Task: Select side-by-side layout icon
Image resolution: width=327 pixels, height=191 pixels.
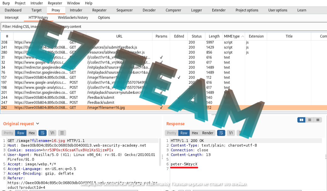Action: point(301,120)
